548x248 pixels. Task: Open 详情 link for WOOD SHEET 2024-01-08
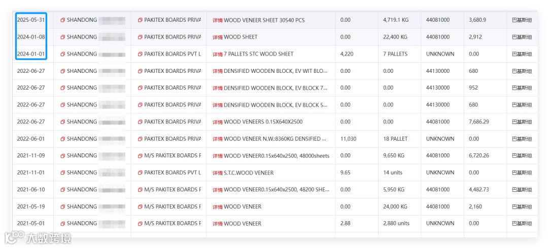click(217, 37)
